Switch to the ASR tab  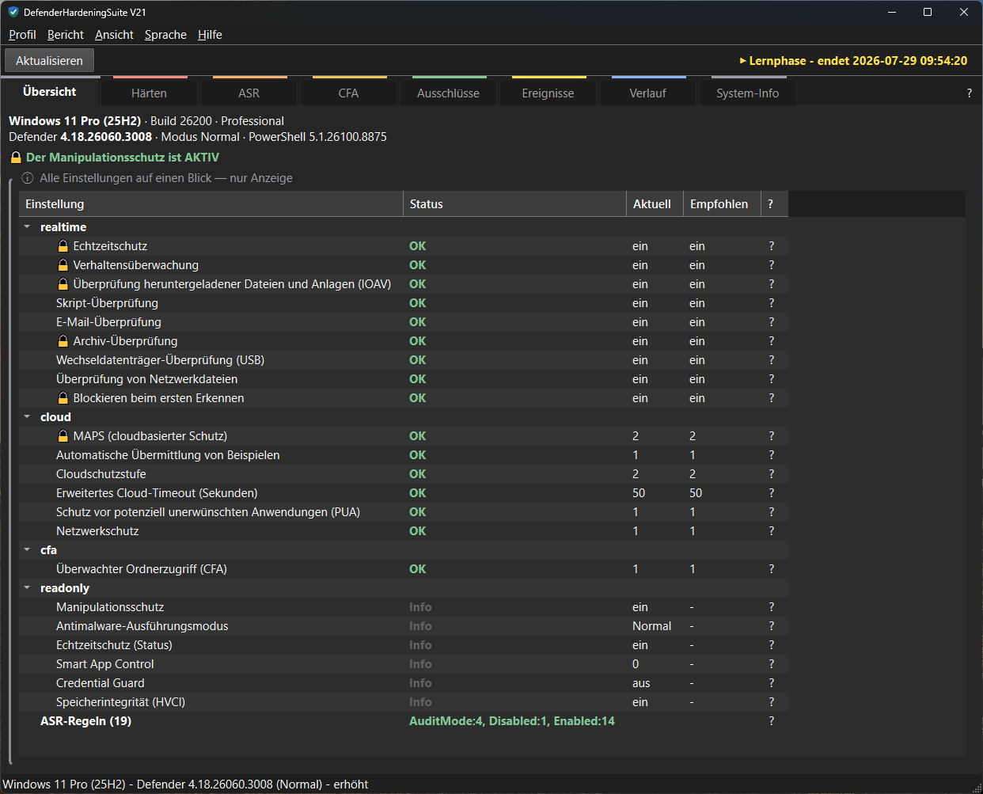pyautogui.click(x=249, y=93)
